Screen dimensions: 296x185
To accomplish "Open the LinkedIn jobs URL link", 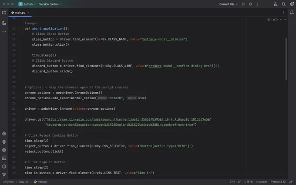I will (128, 119).
